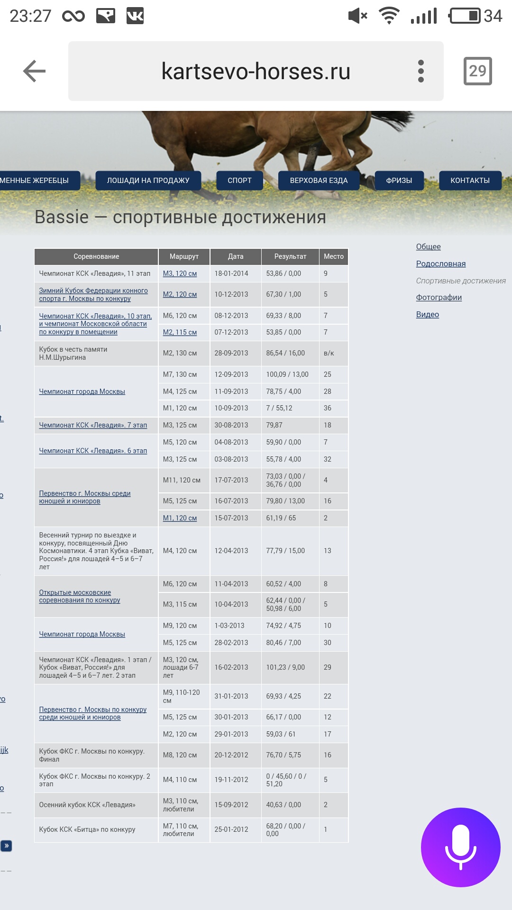The width and height of the screenshot is (512, 910).
Task: Open Зимний Кубок Федерации конного спорта link
Action: click(x=93, y=294)
